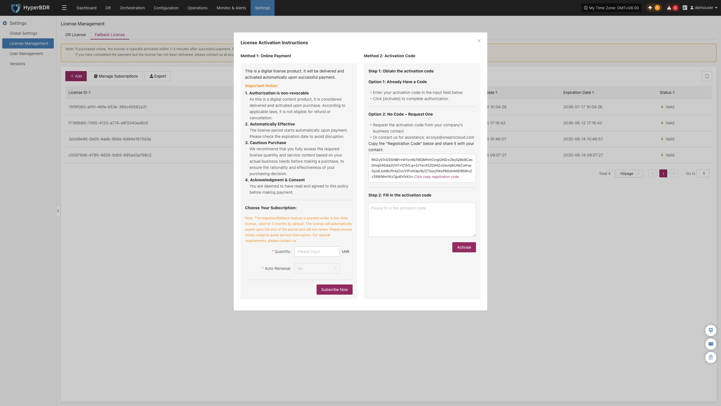The height and width of the screenshot is (406, 721).
Task: Go to previous page arrow
Action: [652, 173]
